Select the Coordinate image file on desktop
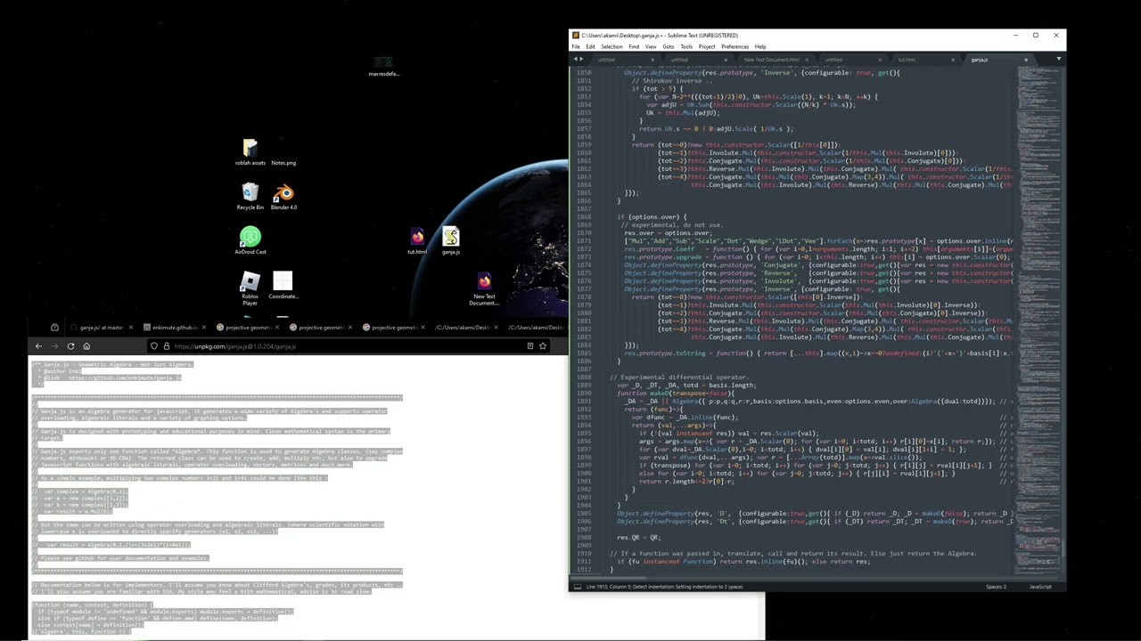Screen dimensions: 1141x641 click(283, 286)
